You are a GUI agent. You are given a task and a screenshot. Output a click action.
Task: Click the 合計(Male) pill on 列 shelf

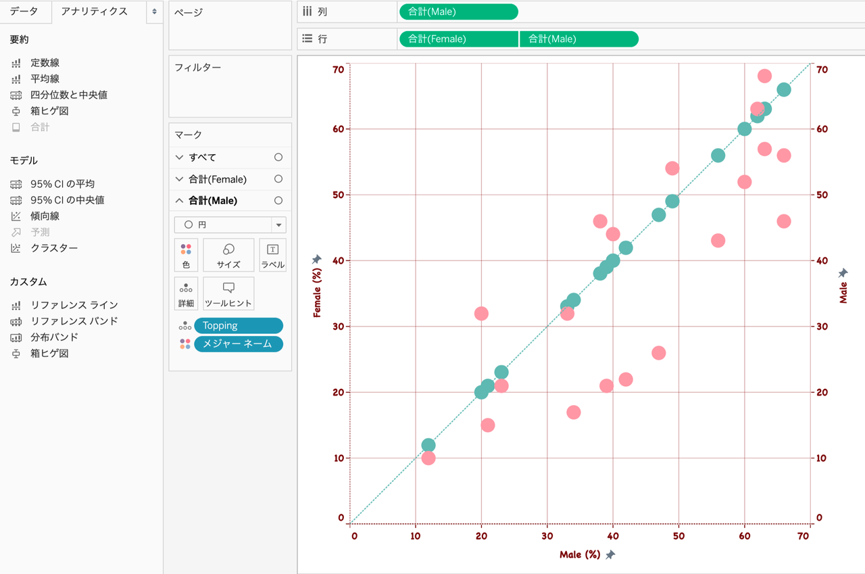pos(458,11)
